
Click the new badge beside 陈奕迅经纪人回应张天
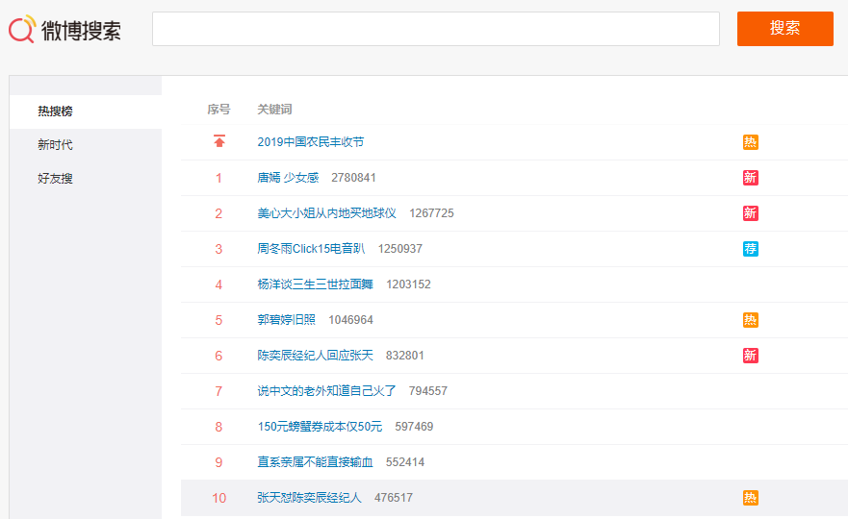[750, 356]
